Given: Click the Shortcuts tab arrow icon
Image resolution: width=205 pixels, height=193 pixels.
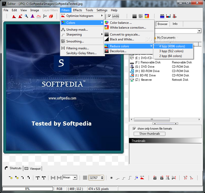Looking at the screenshot, I should 6,168.
